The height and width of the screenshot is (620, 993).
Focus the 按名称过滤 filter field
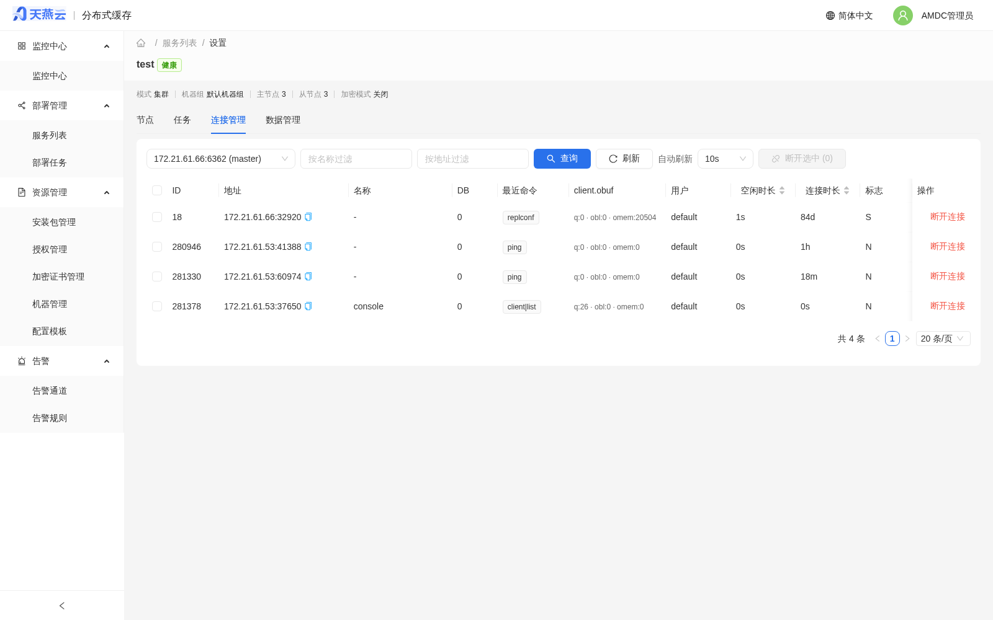356,159
